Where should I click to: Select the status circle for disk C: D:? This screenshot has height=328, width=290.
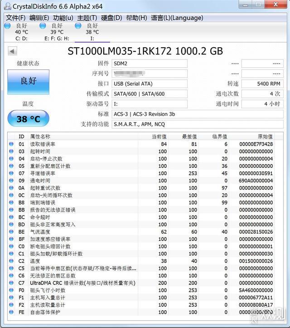[x=7, y=26]
